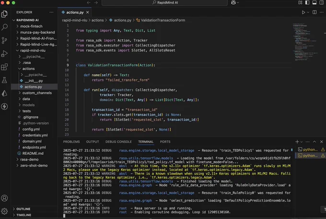Open the Explorer view in activity bar
Screen dimensions: 326x219
click(4, 14)
